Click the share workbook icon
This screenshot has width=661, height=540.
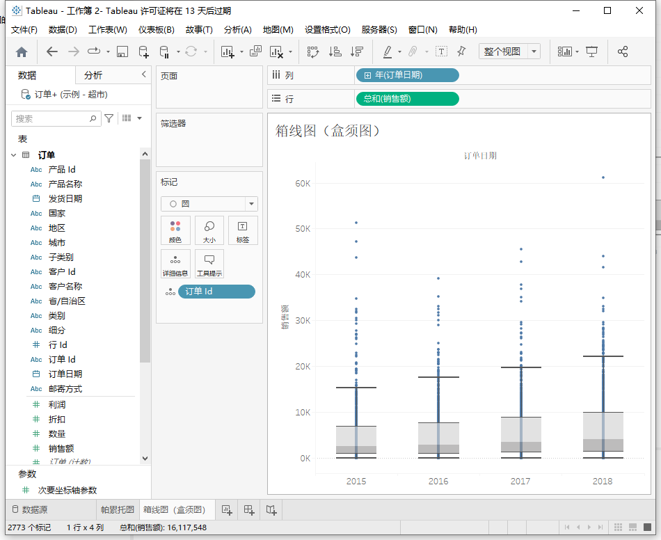(623, 51)
